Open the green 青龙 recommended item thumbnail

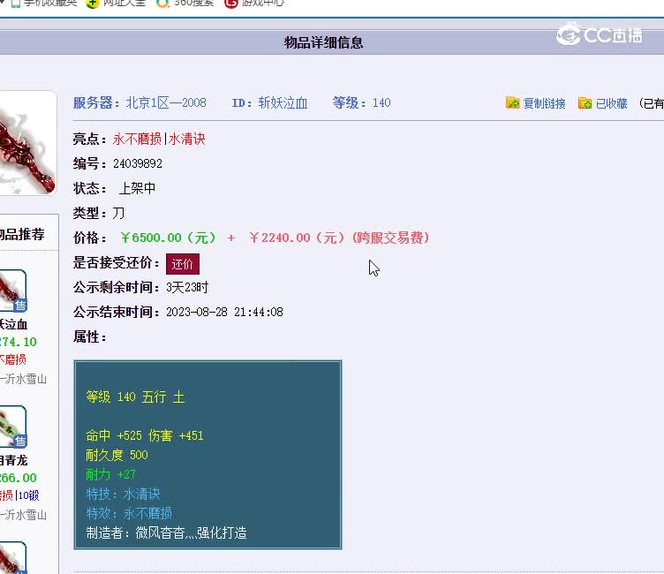click(x=12, y=427)
